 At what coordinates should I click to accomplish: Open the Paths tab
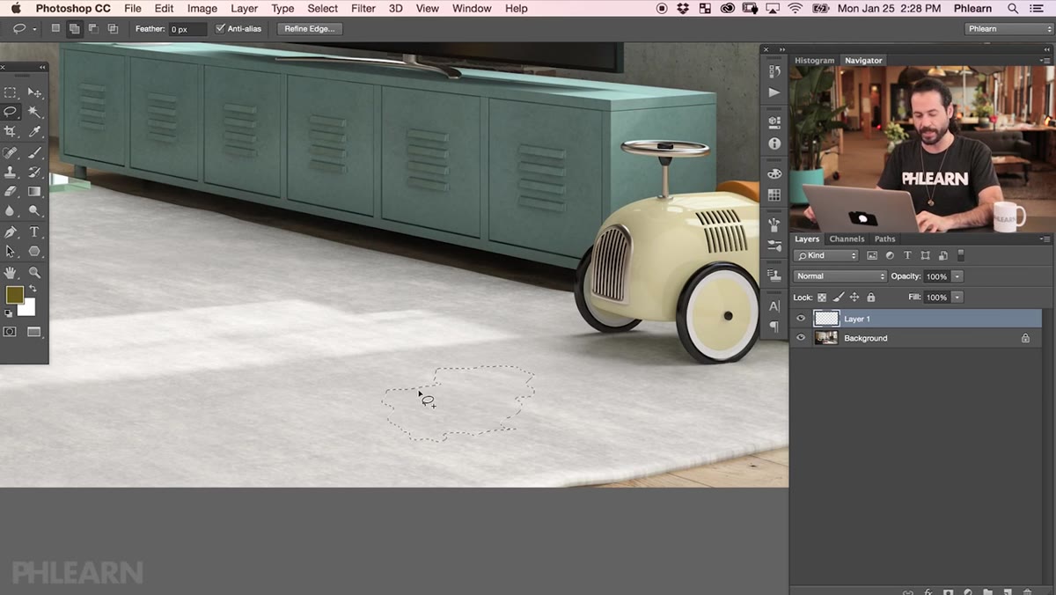tap(884, 239)
